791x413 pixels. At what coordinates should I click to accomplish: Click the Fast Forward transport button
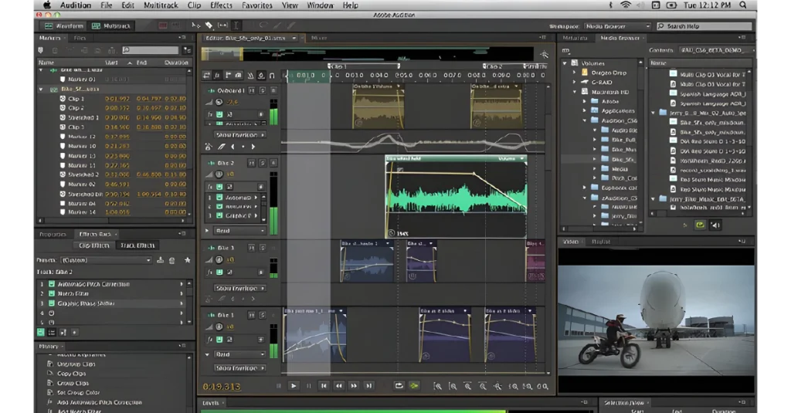pyautogui.click(x=354, y=386)
